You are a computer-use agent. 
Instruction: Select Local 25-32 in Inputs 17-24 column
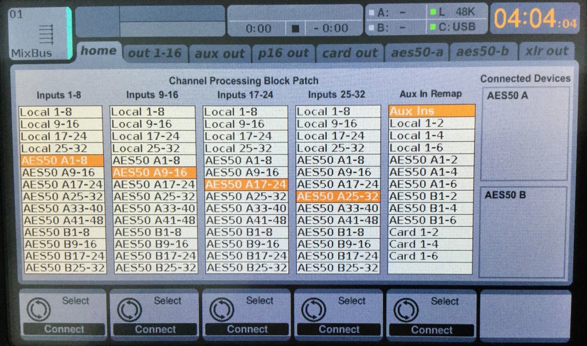(x=245, y=148)
